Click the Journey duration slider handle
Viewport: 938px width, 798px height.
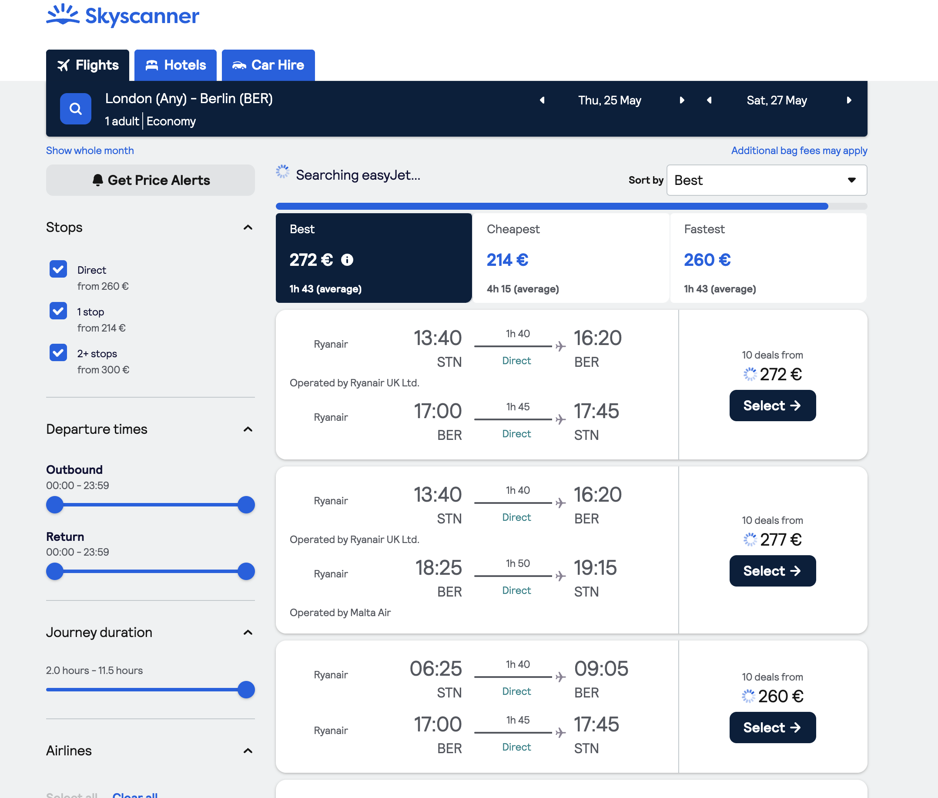(x=246, y=690)
